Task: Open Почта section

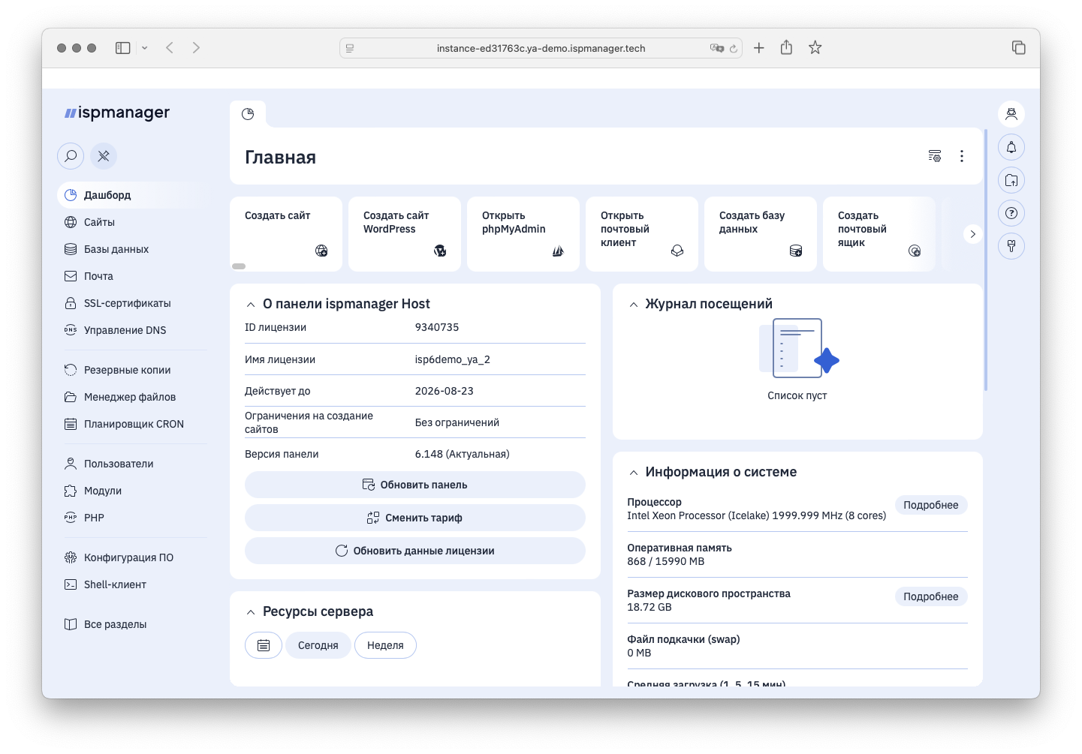Action: pyautogui.click(x=132, y=276)
